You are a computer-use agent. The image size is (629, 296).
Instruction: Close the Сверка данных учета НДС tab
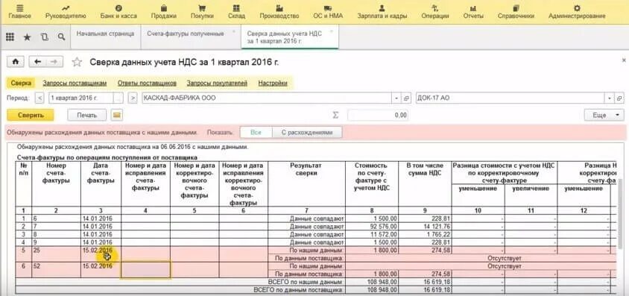coord(332,31)
